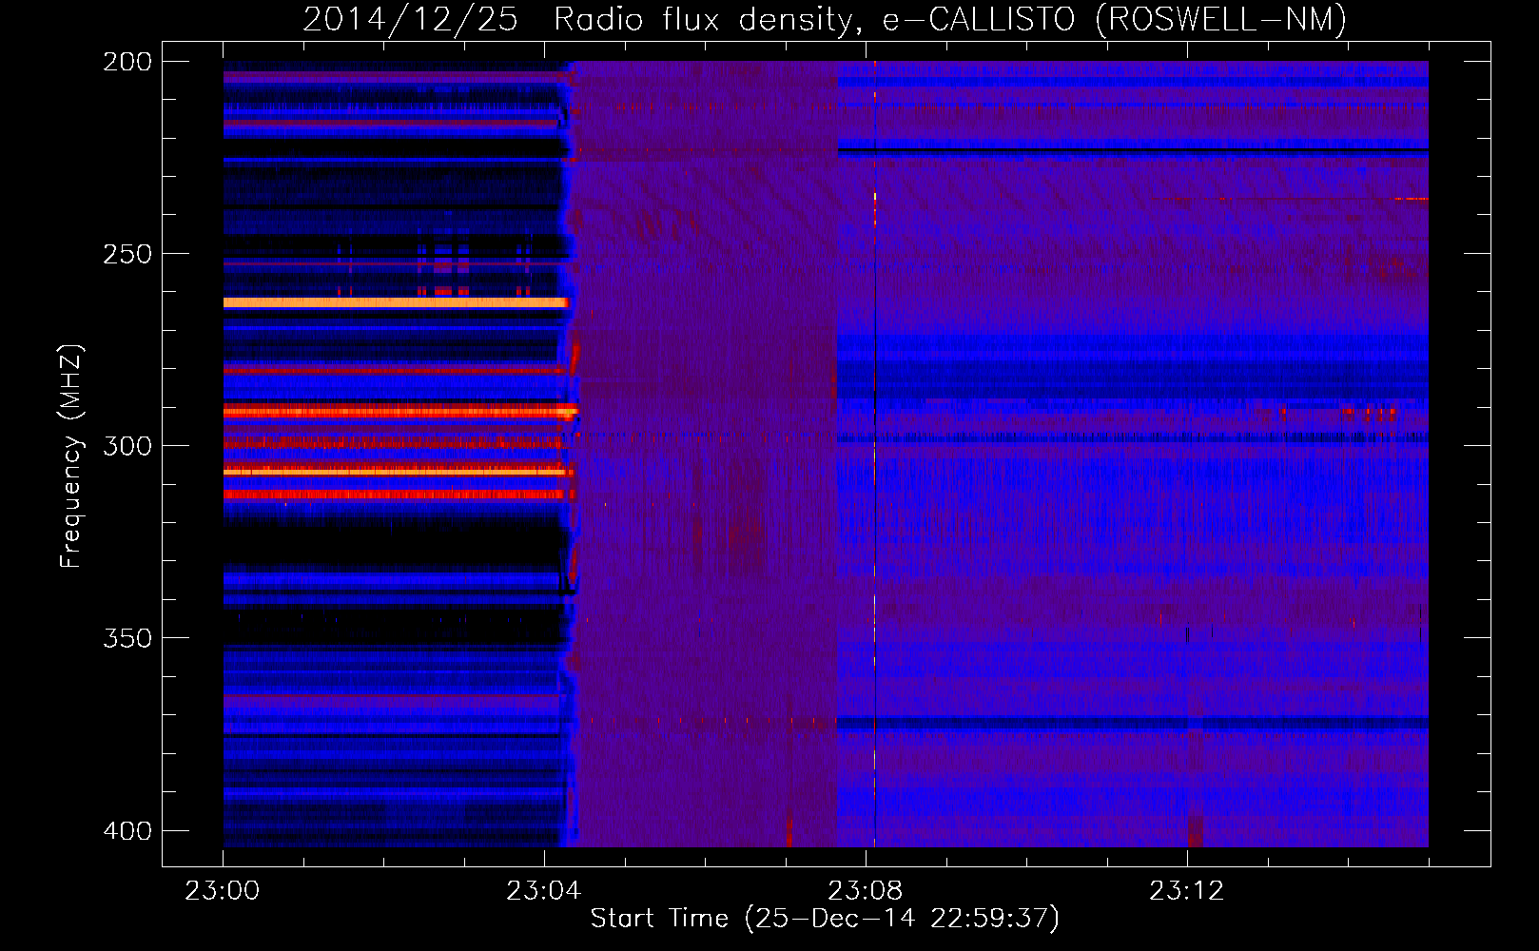Click the '300' frequency tick label

coord(127,446)
